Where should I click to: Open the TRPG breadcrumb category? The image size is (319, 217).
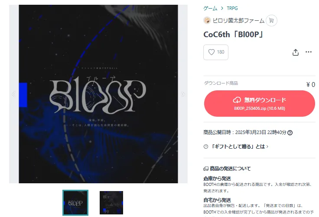[232, 8]
